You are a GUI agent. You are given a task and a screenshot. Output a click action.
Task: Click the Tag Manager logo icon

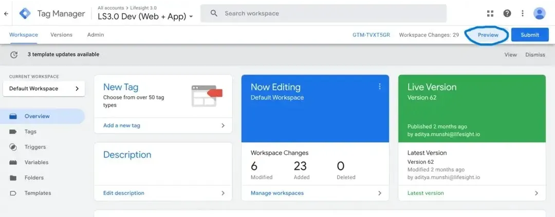tap(25, 13)
